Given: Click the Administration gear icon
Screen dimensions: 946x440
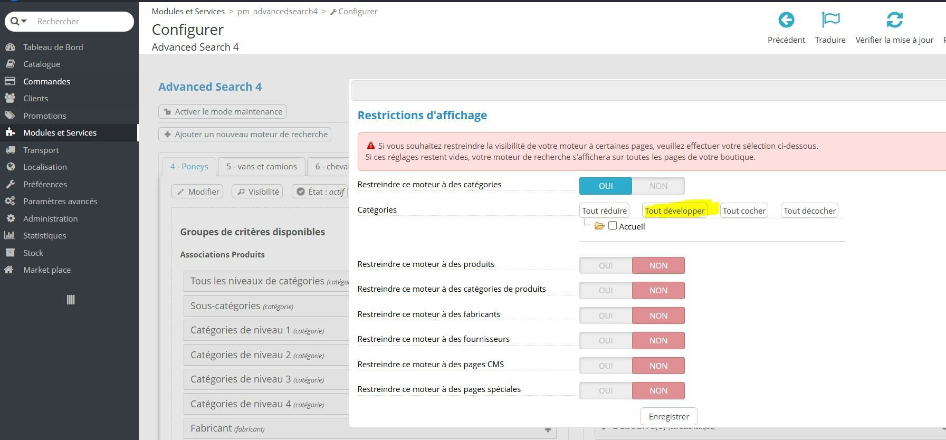Looking at the screenshot, I should (10, 218).
